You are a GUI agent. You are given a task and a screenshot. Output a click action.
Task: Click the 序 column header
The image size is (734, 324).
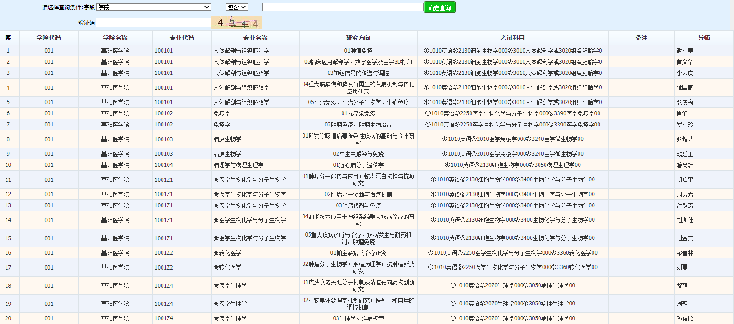[x=8, y=38]
